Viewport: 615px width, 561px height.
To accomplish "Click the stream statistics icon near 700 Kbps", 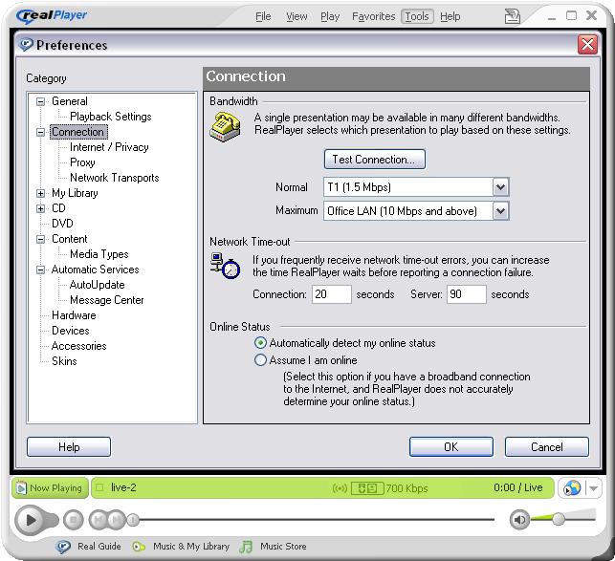I will 367,488.
